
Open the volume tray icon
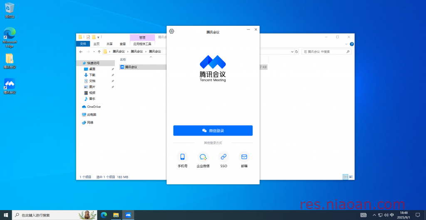(x=386, y=215)
